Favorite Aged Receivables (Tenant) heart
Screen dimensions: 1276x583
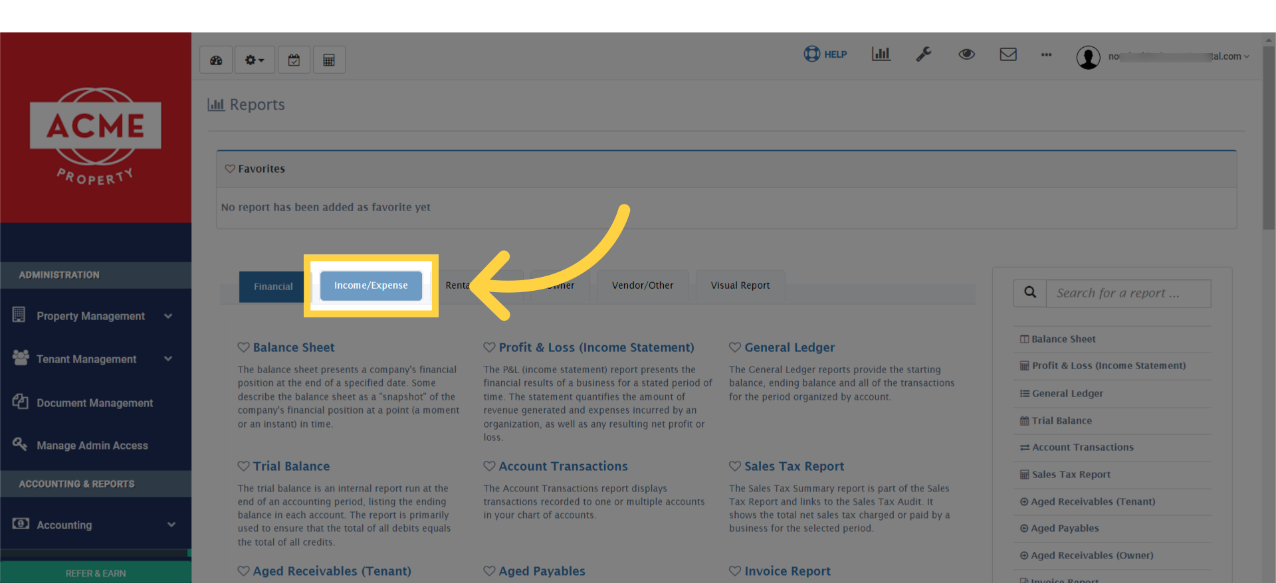[243, 571]
